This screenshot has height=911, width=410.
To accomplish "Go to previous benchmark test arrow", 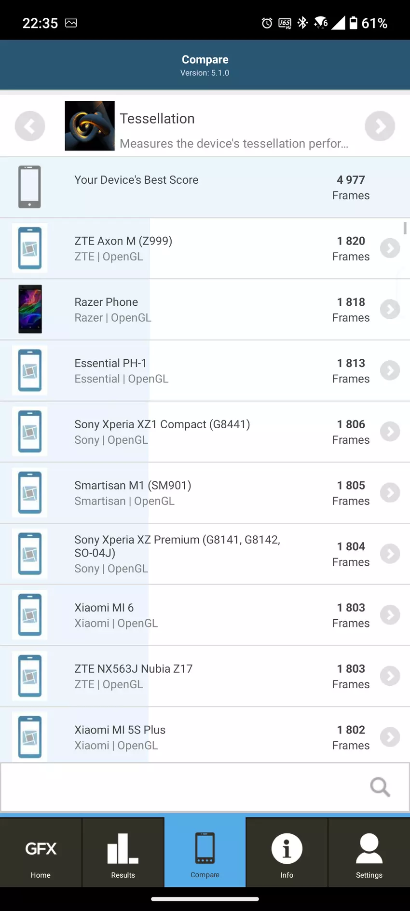I will (30, 126).
